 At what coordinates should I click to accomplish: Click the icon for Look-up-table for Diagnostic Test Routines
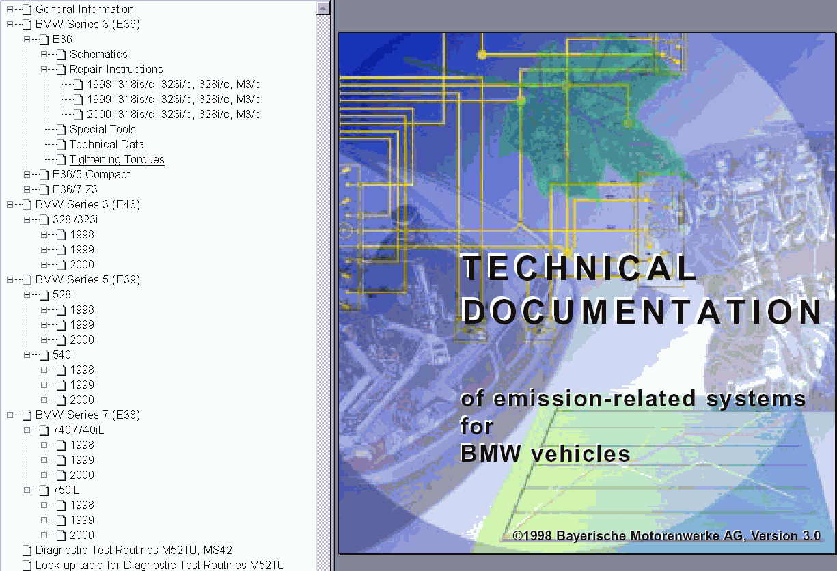coord(27,566)
